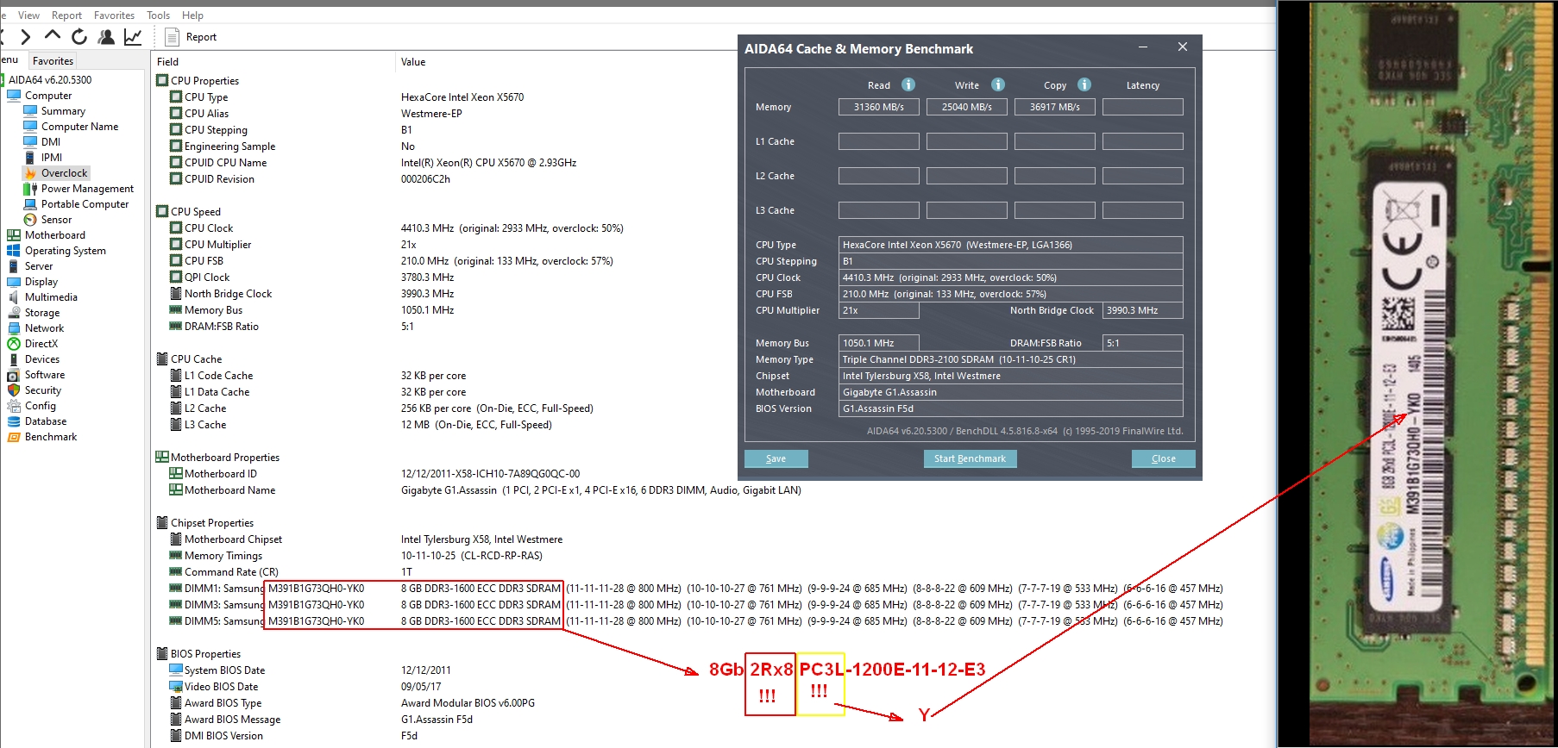
Task: Open the Report menu
Action: 66,16
